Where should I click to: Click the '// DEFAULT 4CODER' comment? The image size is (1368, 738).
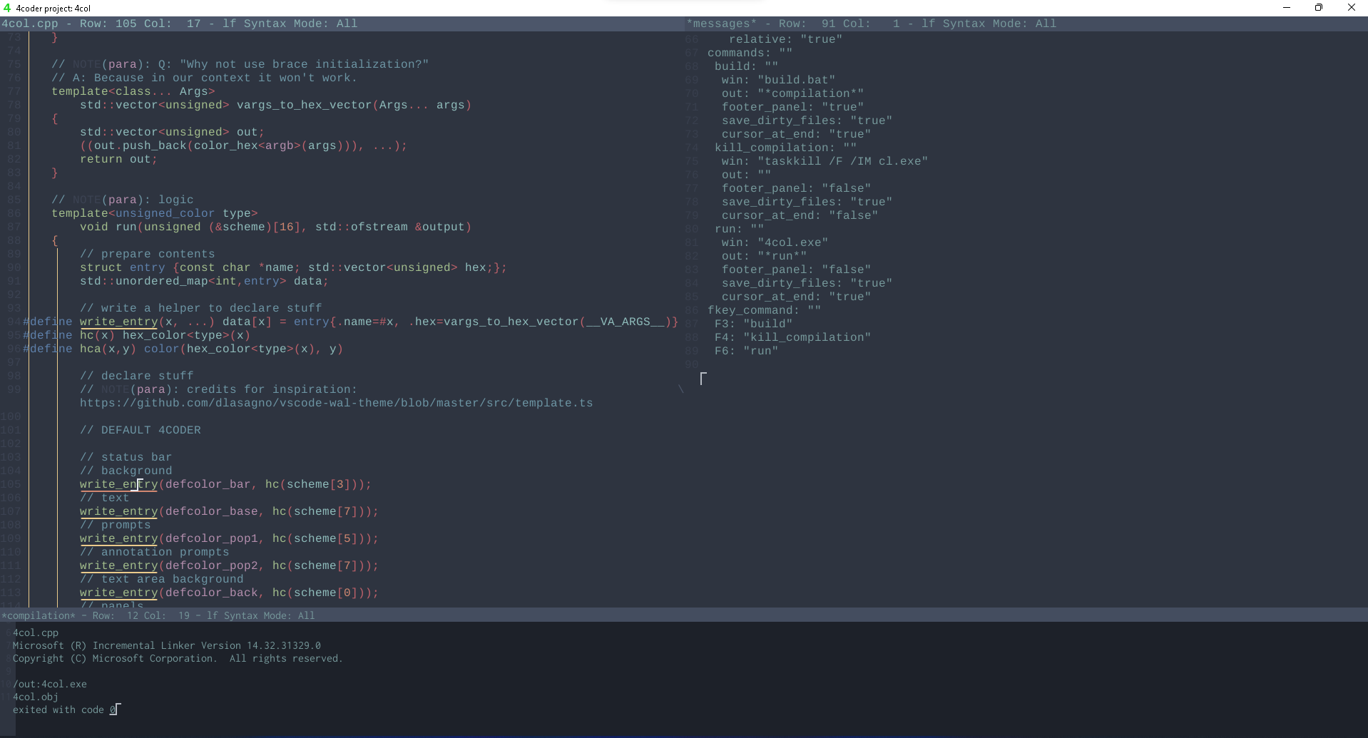141,430
